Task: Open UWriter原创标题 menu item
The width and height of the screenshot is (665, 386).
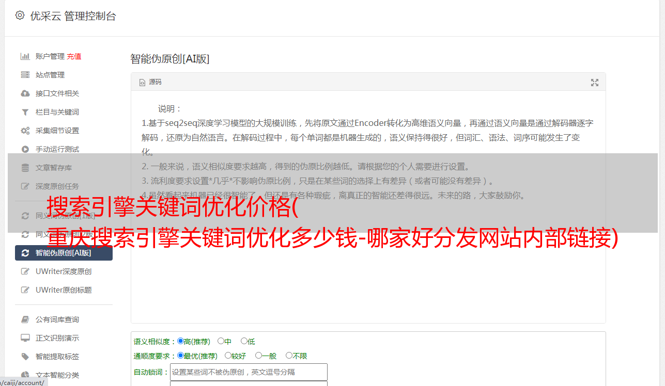Action: (64, 290)
